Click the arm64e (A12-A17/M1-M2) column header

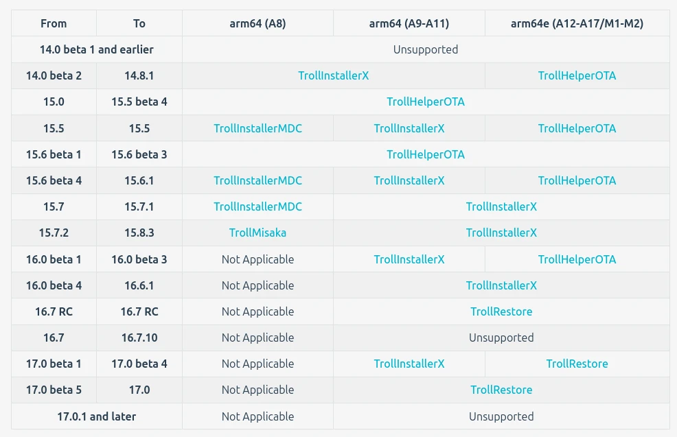[x=577, y=23]
